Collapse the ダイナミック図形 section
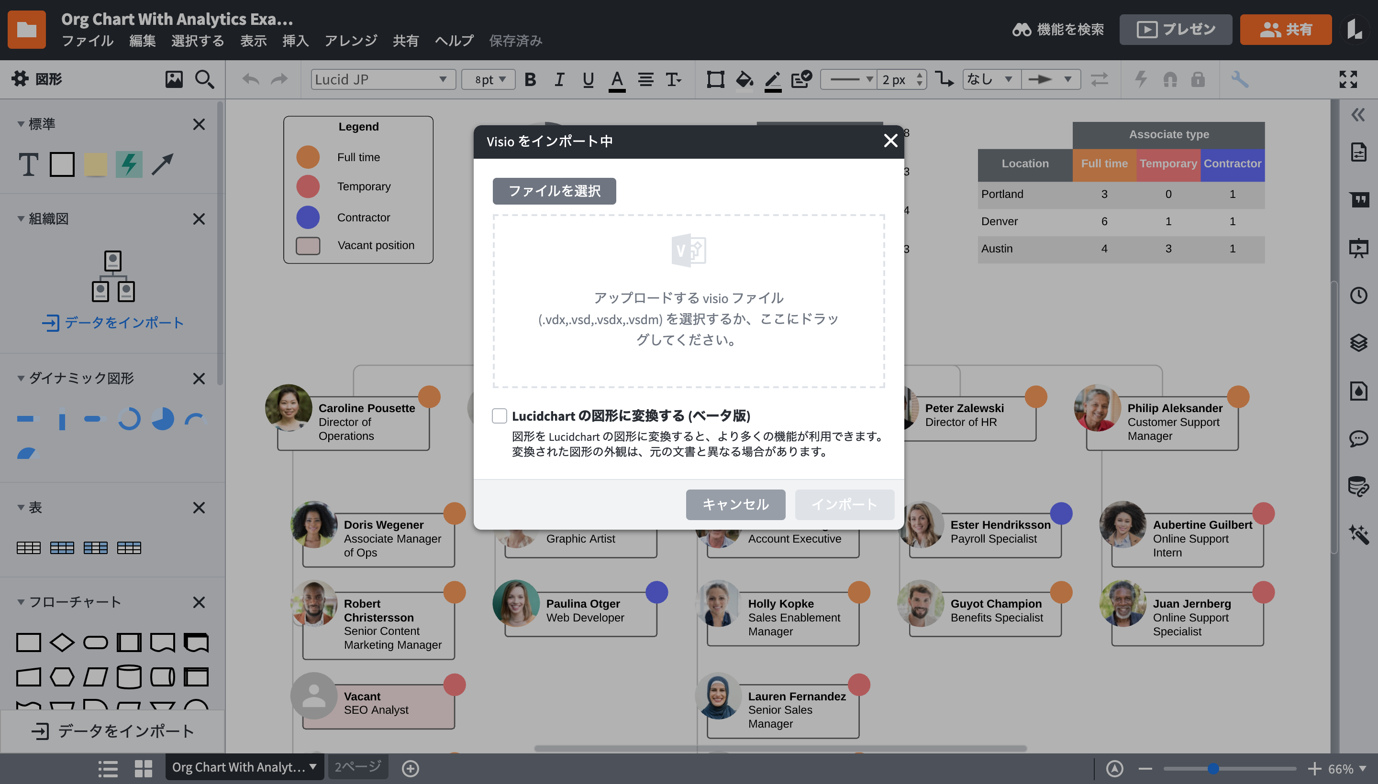 [x=21, y=379]
